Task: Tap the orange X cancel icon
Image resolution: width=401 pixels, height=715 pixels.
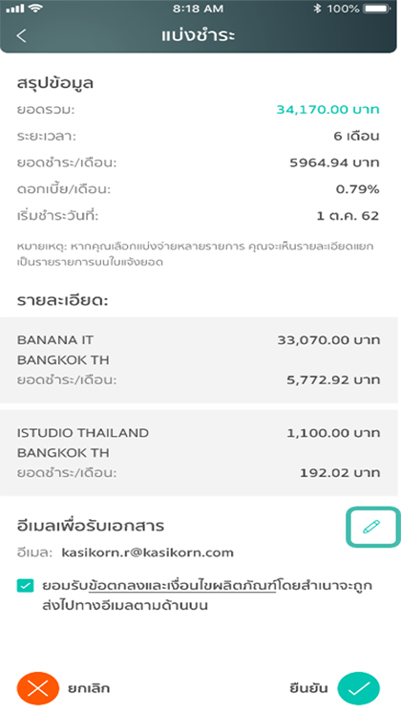Action: (x=38, y=688)
